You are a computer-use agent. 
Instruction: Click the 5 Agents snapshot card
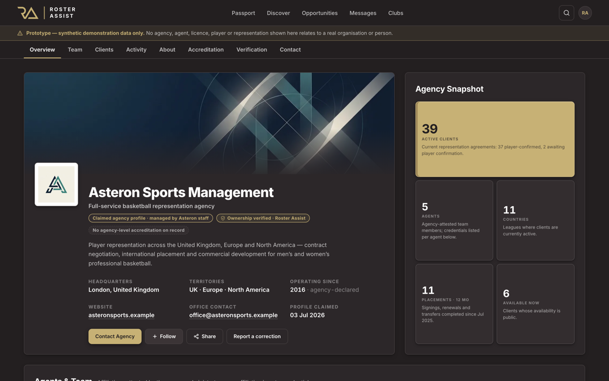(454, 220)
